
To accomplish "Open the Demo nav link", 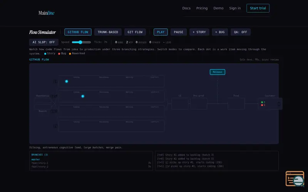I will [x=218, y=8].
